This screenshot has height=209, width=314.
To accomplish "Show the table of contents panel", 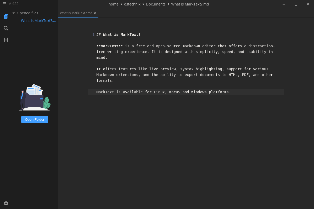I will [x=6, y=40].
